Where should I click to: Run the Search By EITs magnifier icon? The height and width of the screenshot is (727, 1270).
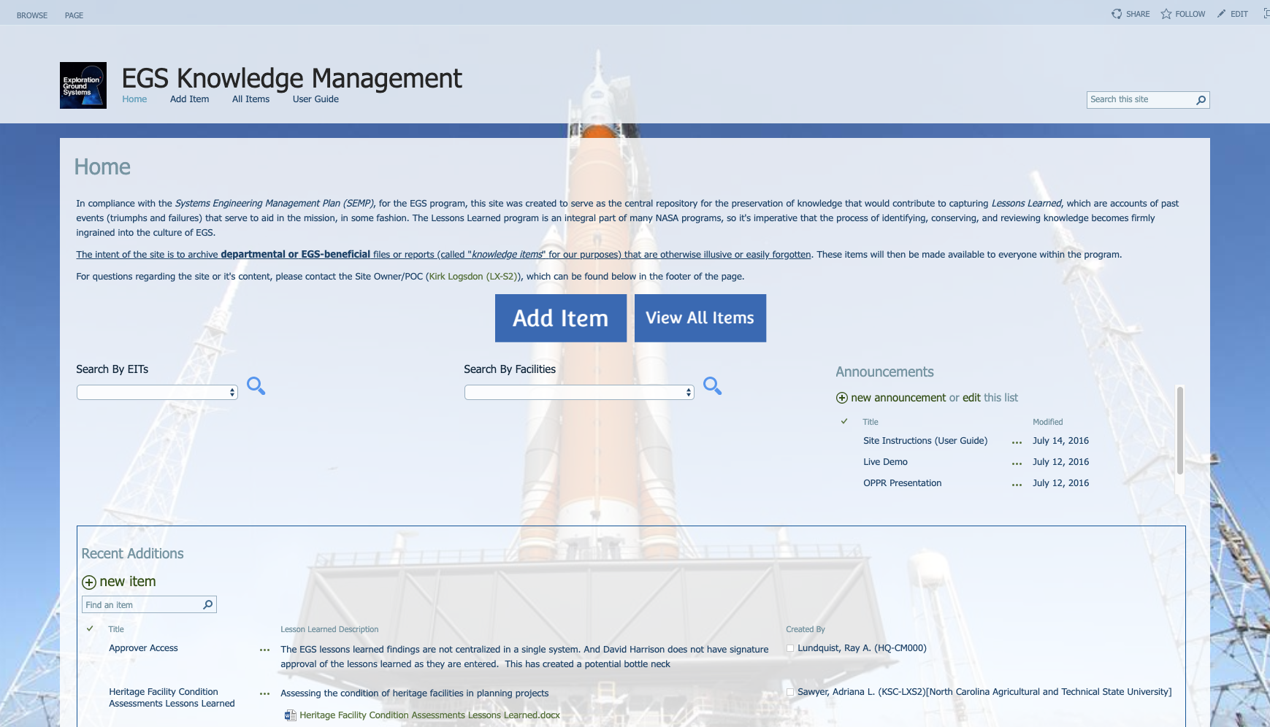click(255, 385)
